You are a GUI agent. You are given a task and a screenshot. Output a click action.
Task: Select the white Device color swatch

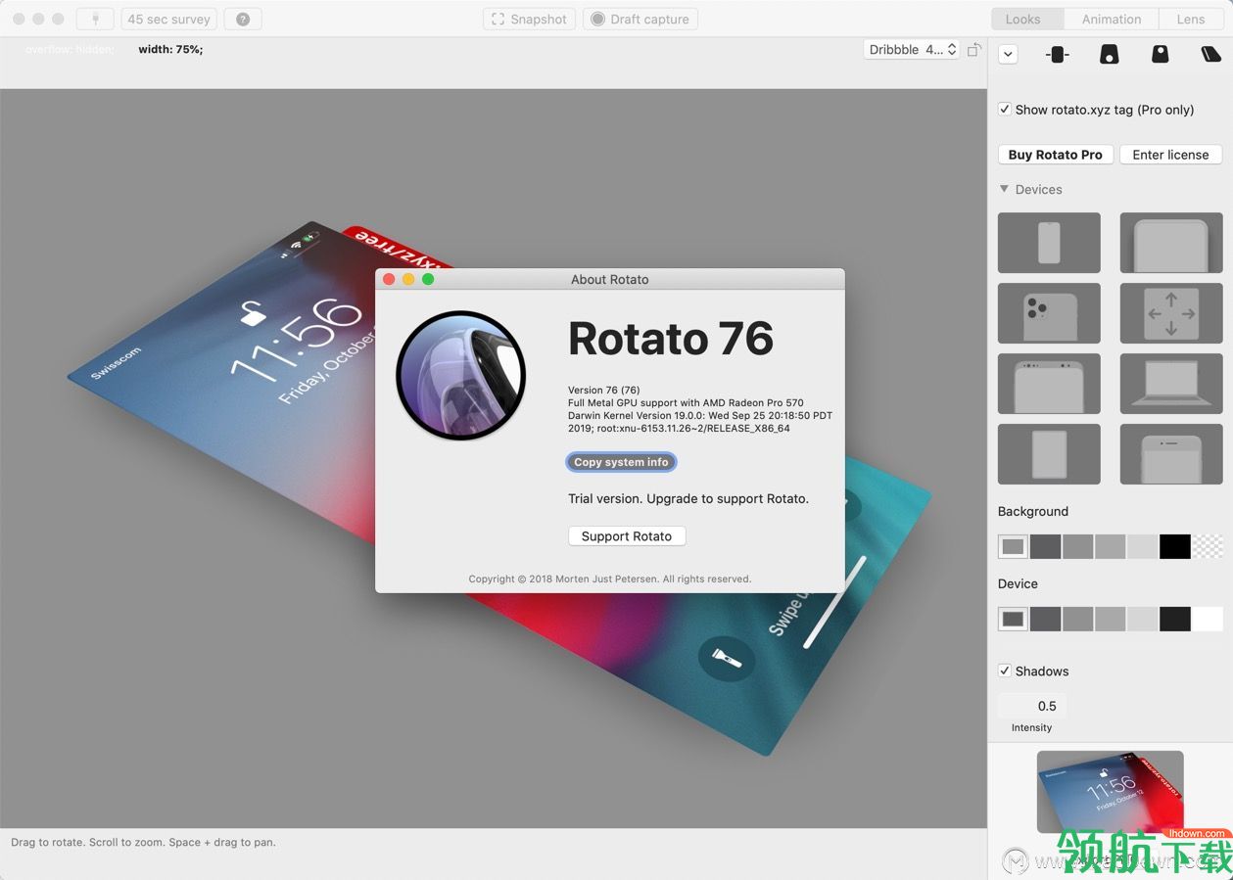point(1208,619)
